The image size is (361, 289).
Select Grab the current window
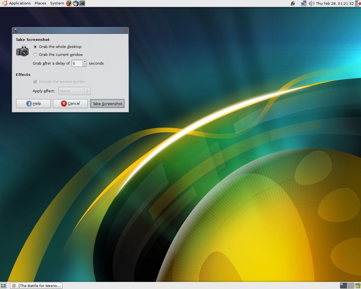(x=58, y=55)
